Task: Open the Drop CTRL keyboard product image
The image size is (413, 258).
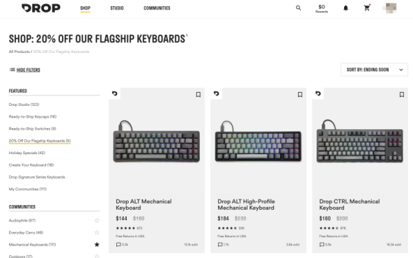Action: 360,141
